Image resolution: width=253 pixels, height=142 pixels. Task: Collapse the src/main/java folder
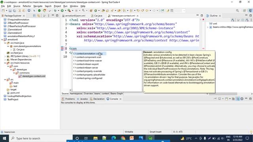click(5, 43)
